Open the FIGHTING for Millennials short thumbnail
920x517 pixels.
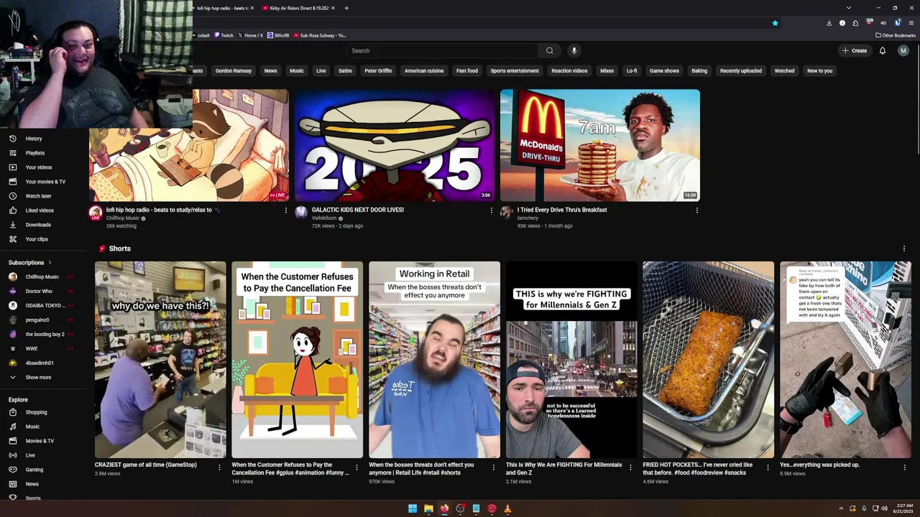571,360
